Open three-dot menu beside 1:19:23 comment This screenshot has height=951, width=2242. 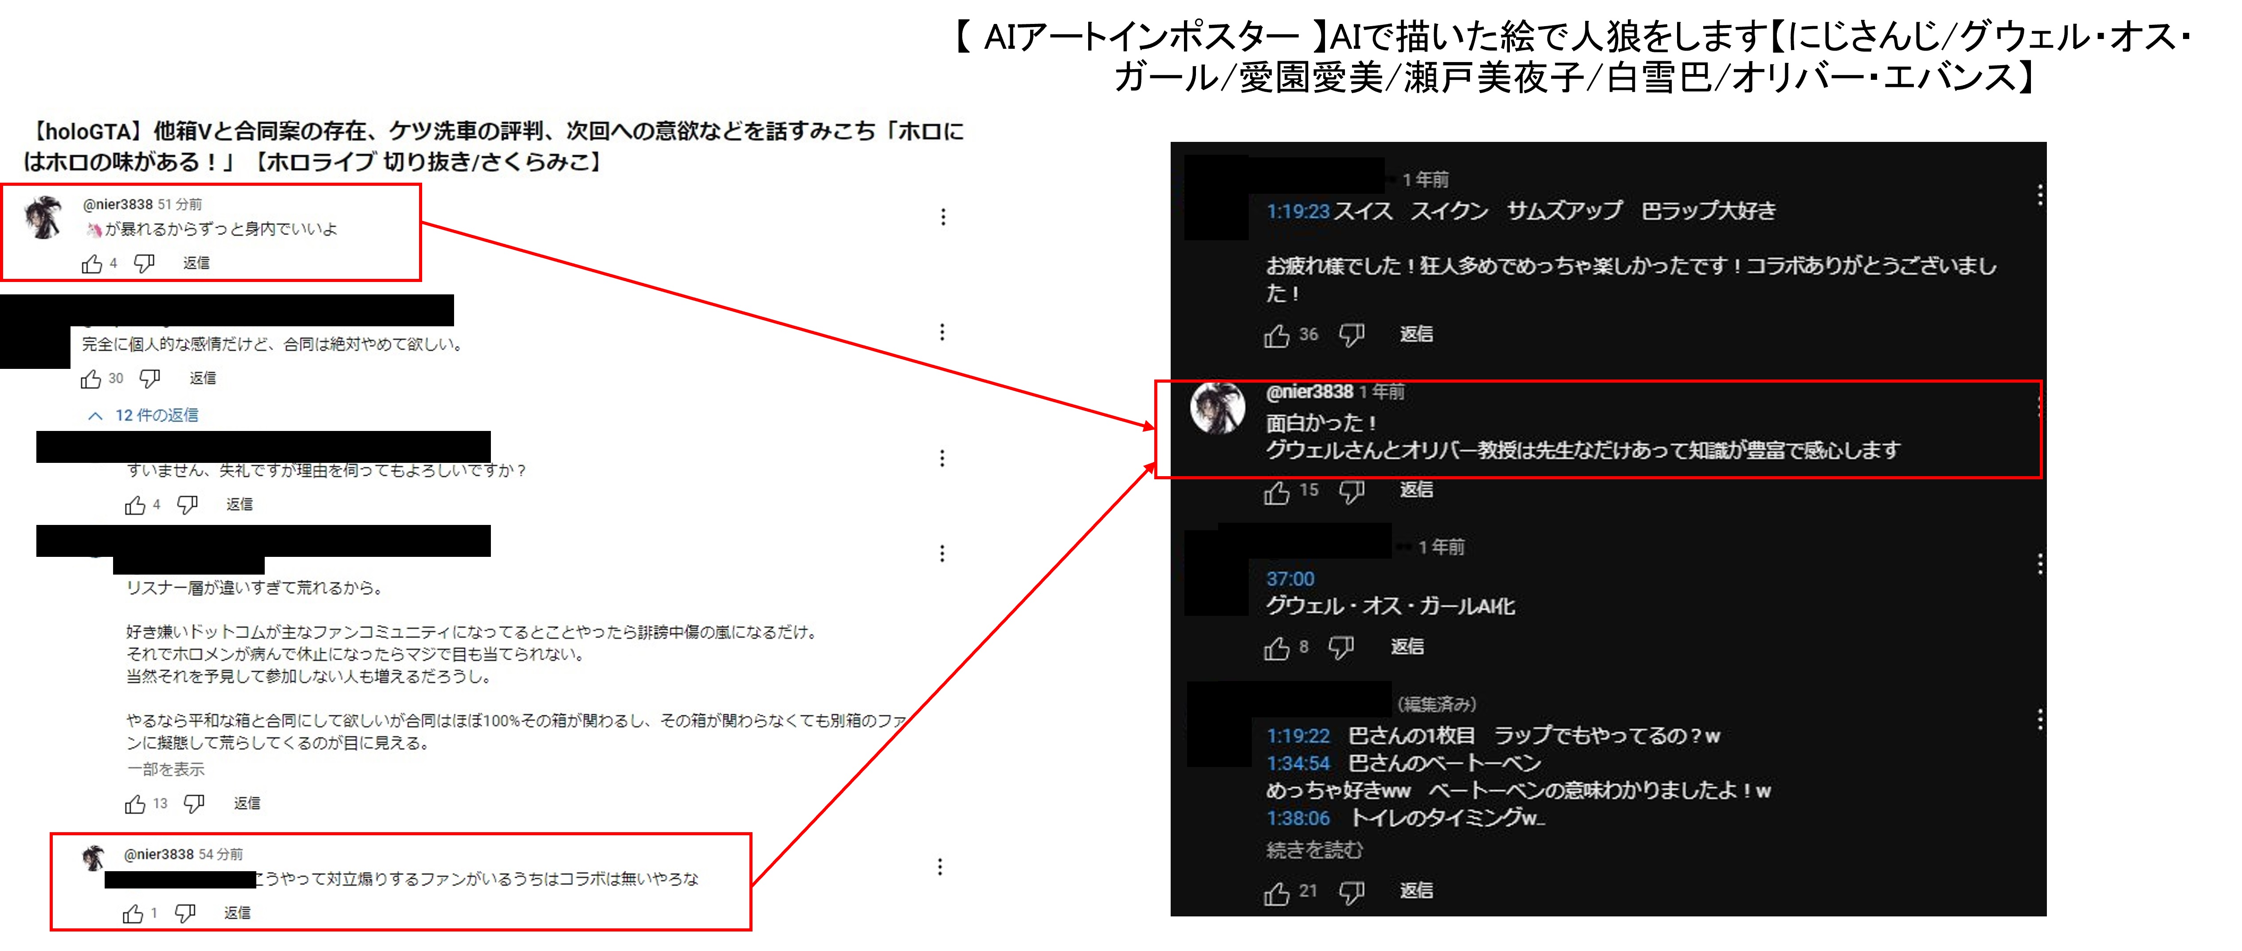(2039, 195)
